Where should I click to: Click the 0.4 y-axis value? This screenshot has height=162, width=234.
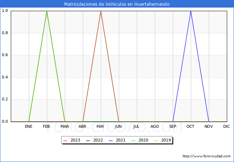click(5, 77)
